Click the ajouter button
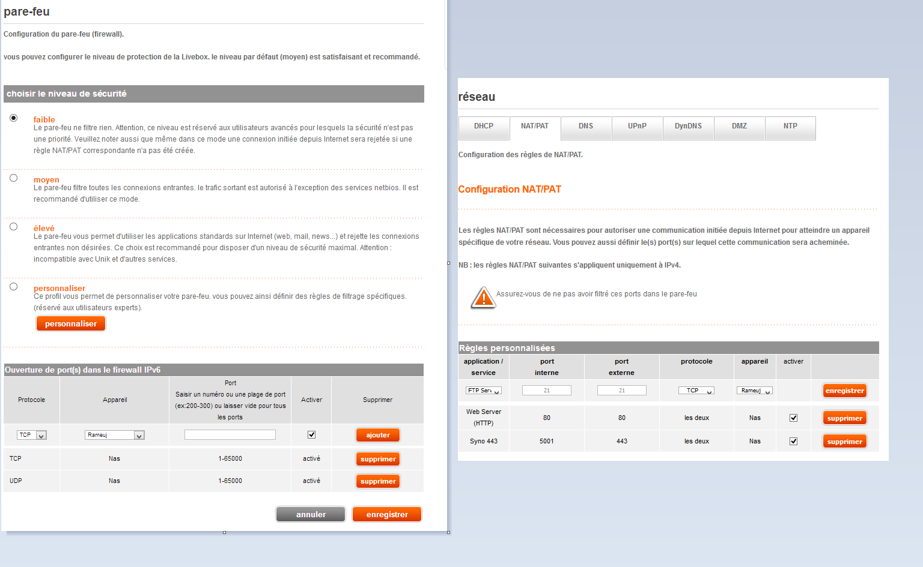Image resolution: width=923 pixels, height=567 pixels. pos(378,435)
